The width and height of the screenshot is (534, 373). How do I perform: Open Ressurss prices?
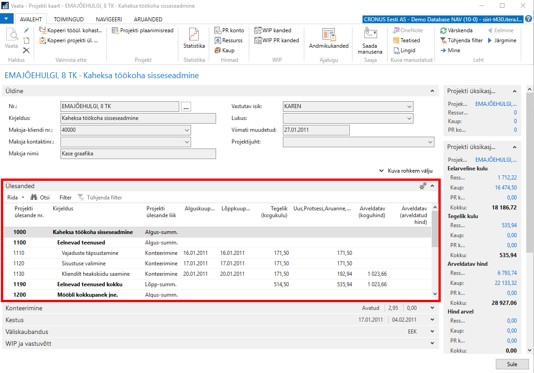point(228,40)
